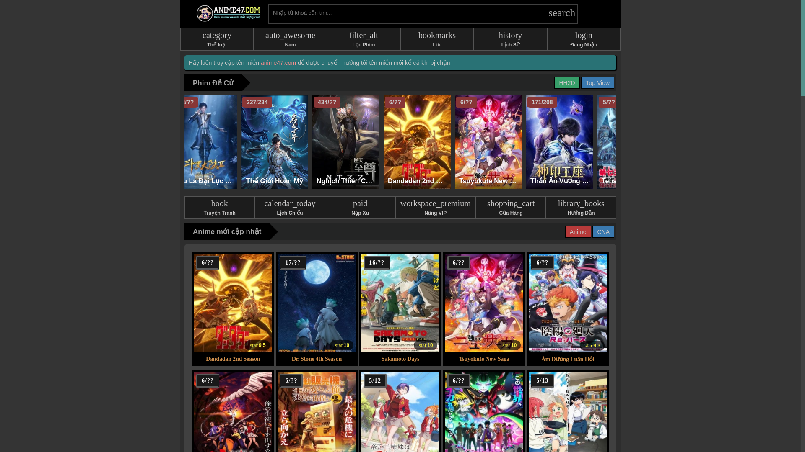Click the Phim Đề Cử section heading

pyautogui.click(x=213, y=83)
